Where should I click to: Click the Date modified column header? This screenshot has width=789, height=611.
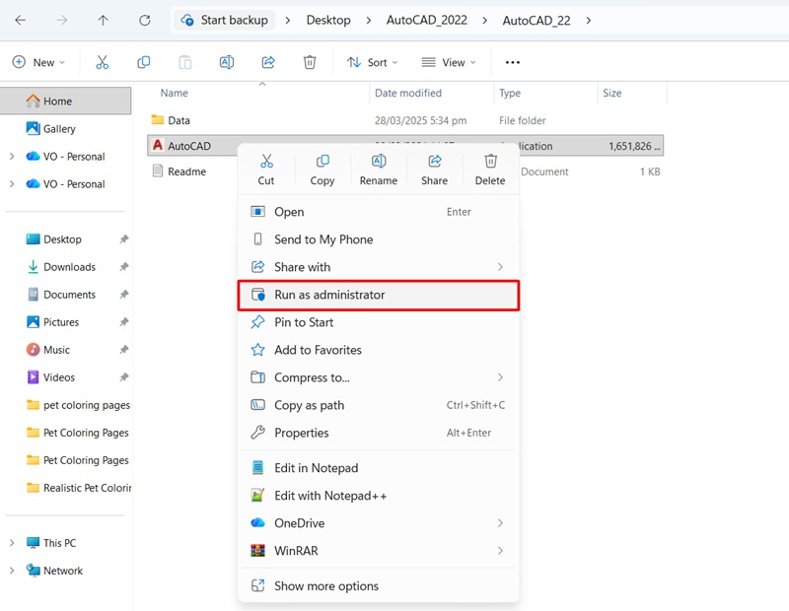407,94
